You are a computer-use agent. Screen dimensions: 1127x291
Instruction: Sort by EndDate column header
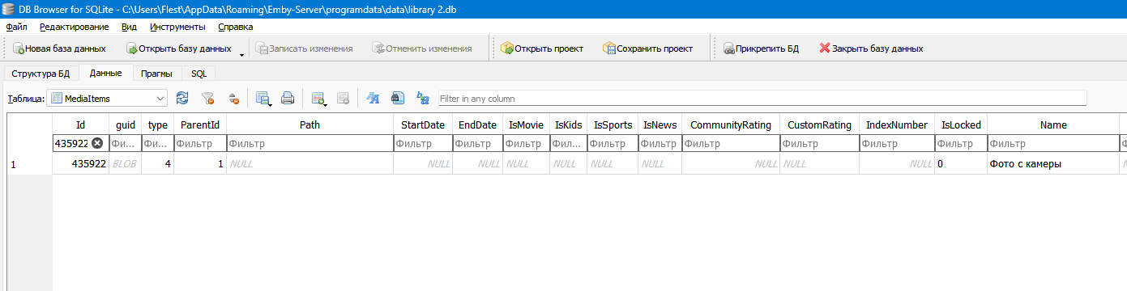[477, 125]
